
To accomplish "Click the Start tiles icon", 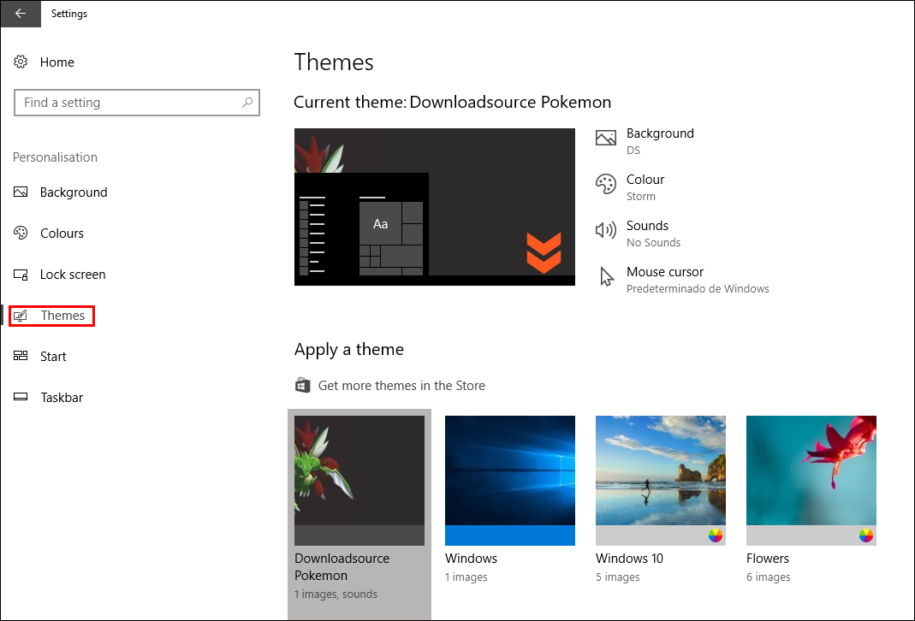I will click(x=21, y=356).
